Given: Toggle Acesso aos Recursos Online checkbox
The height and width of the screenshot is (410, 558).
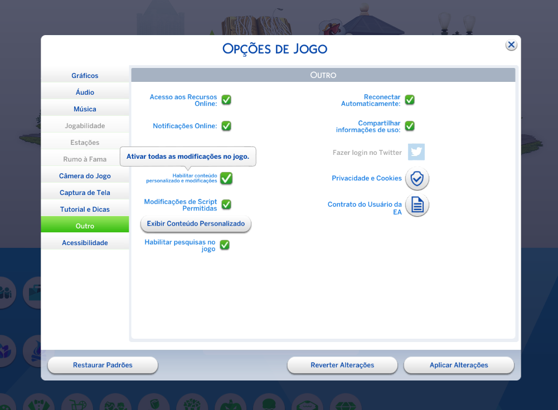Looking at the screenshot, I should (226, 100).
